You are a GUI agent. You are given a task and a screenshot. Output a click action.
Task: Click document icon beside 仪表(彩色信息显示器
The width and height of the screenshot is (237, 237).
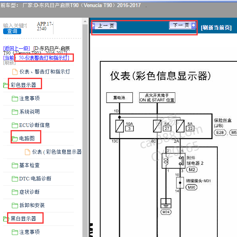(28, 152)
